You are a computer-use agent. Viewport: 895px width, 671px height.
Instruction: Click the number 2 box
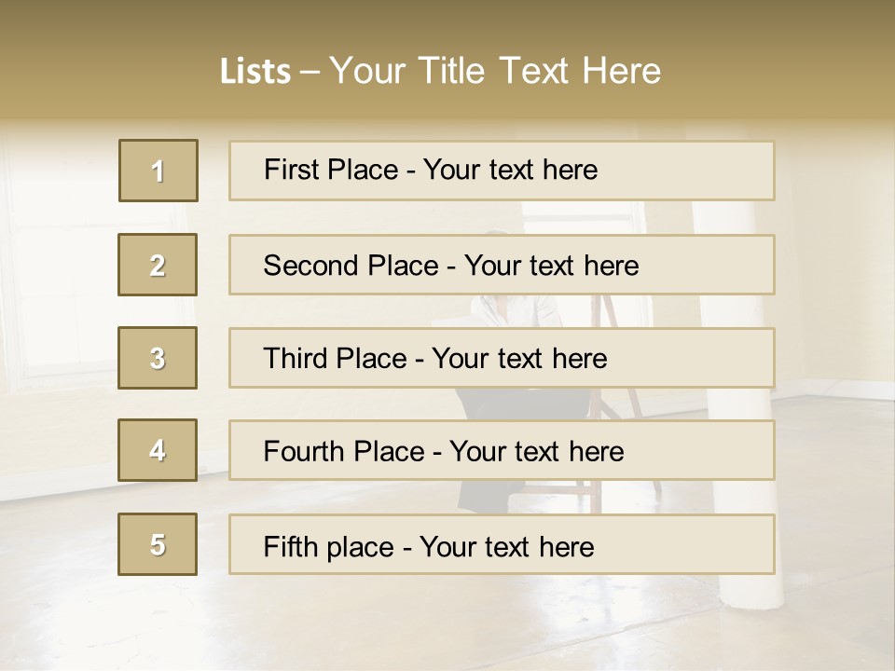158,265
